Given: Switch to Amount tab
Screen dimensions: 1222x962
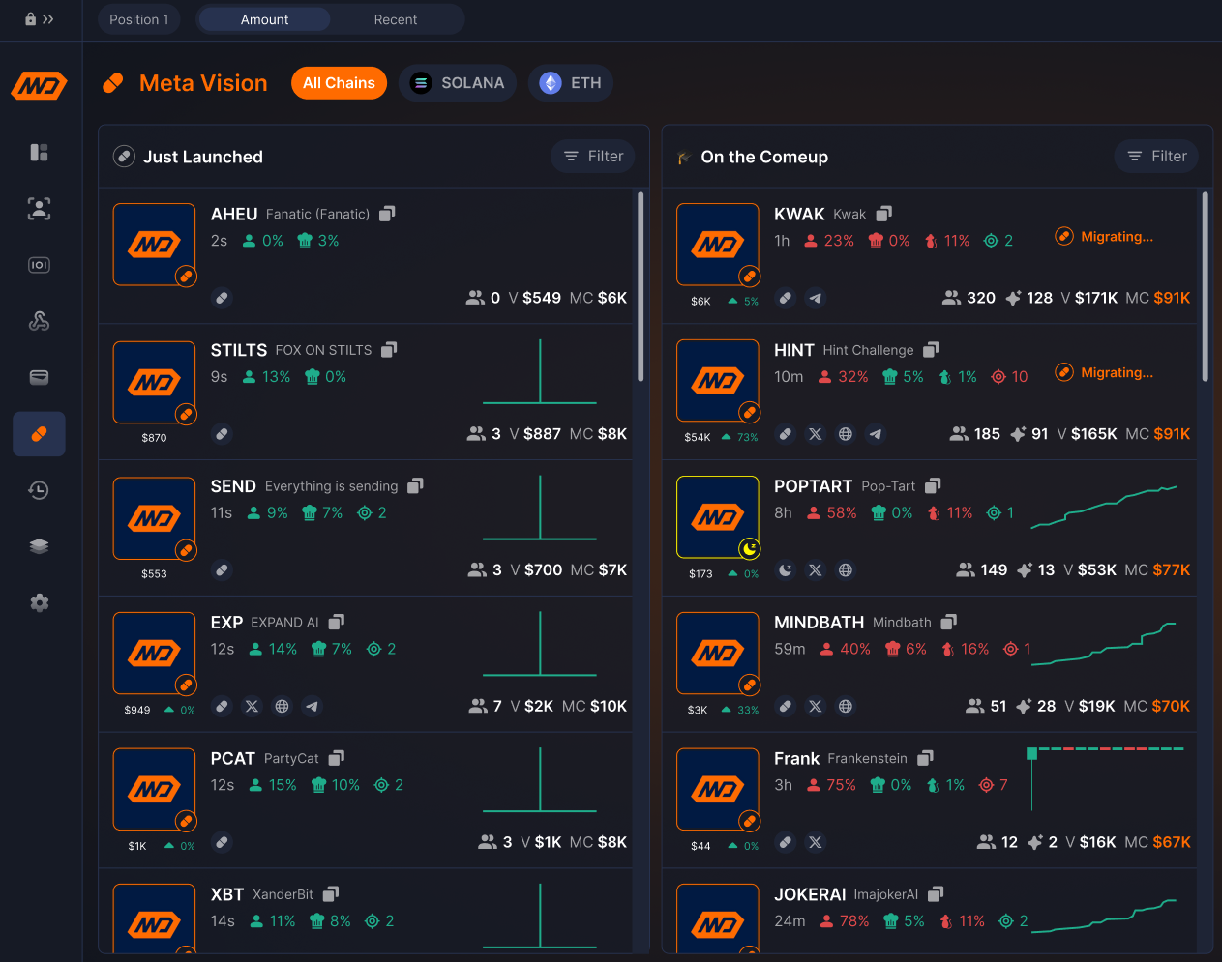Looking at the screenshot, I should pyautogui.click(x=264, y=19).
